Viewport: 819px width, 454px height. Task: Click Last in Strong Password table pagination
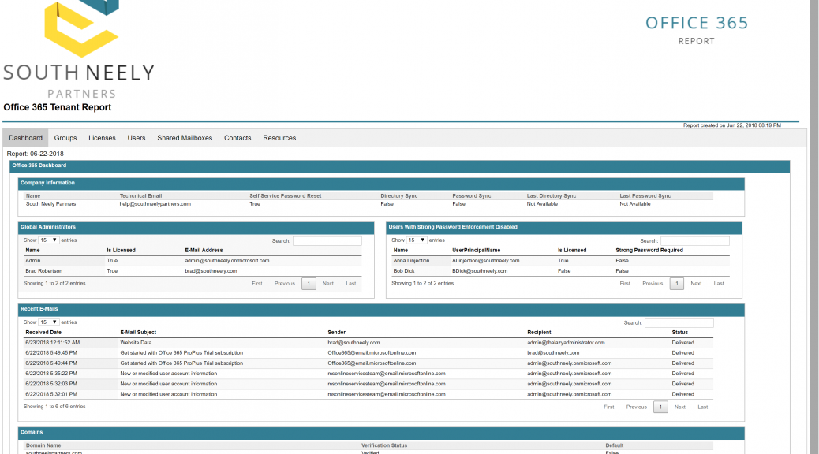click(x=719, y=284)
